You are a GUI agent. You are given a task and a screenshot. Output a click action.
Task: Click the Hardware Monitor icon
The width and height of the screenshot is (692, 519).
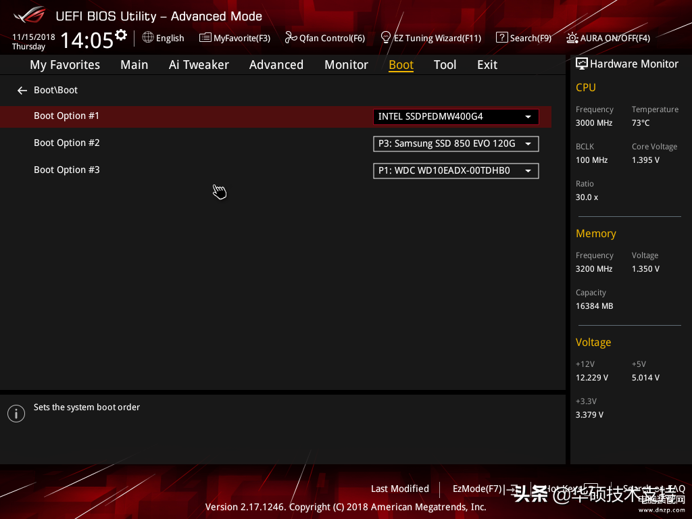tap(582, 64)
